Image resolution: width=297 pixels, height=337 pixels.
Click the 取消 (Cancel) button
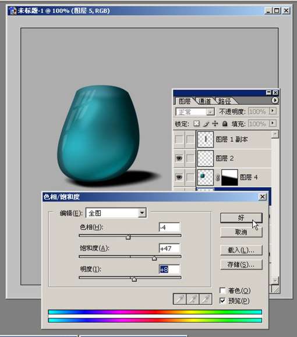241,232
